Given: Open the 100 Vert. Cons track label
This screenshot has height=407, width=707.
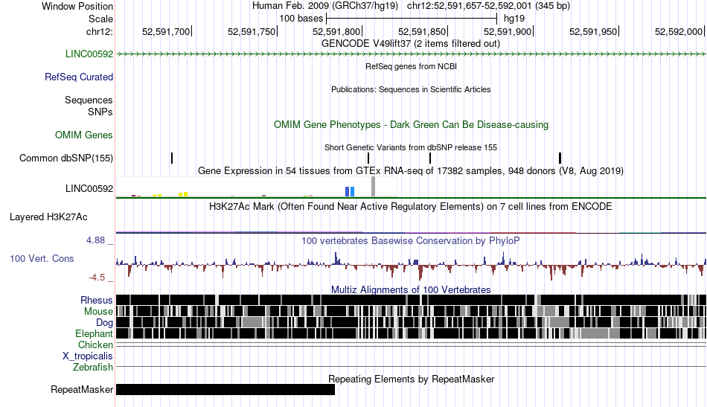Looking at the screenshot, I should [x=42, y=259].
